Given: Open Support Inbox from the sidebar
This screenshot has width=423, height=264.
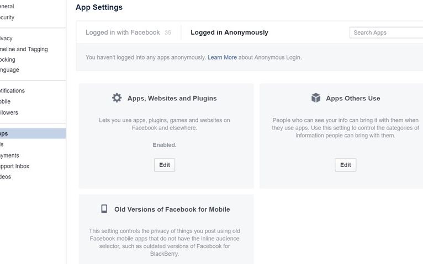Looking at the screenshot, I should [x=14, y=166].
